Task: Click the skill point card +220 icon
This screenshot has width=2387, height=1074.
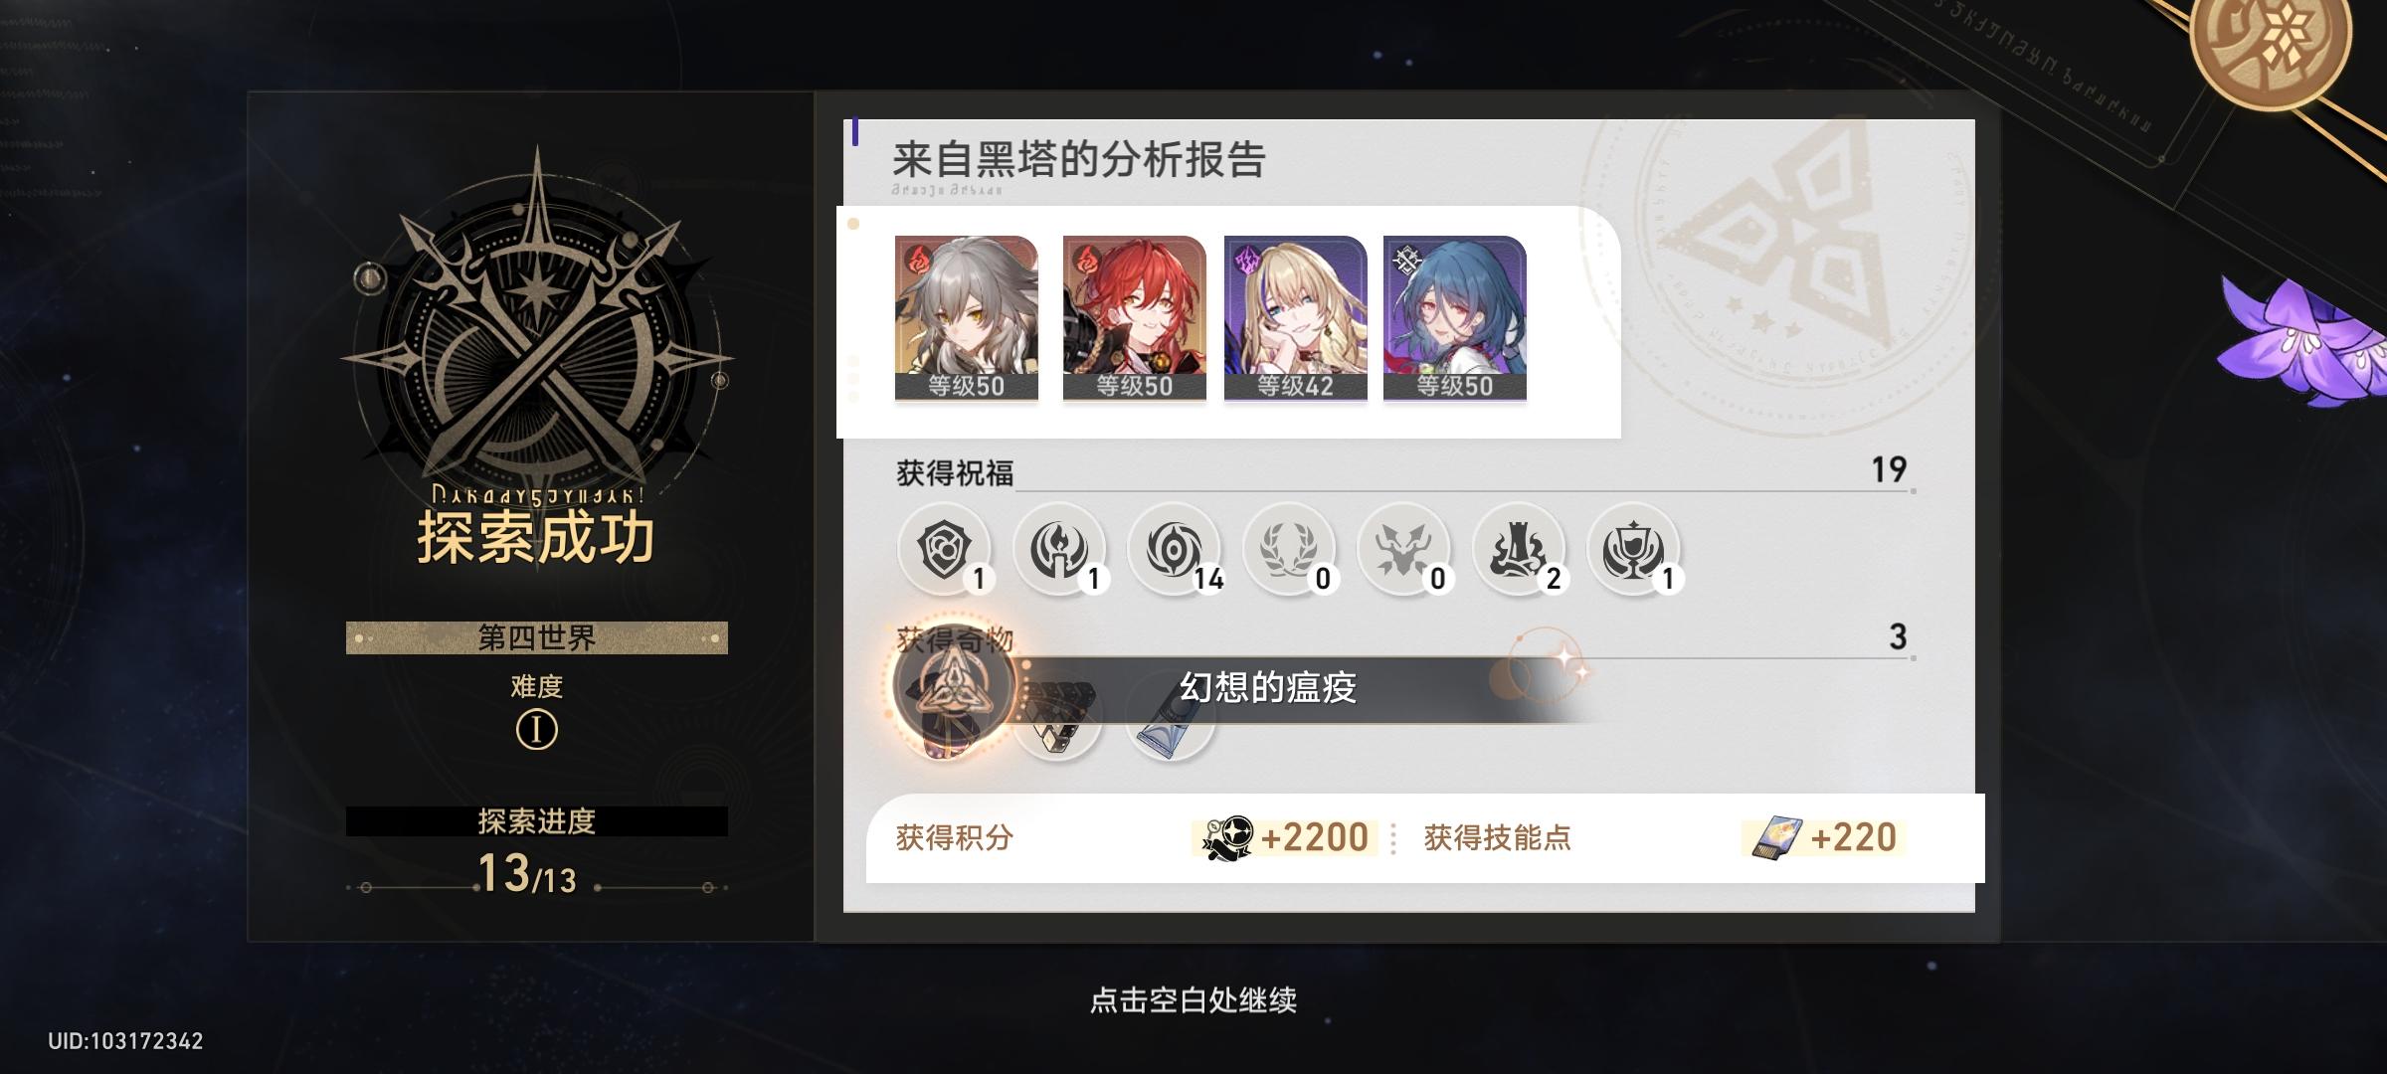Action: click(1776, 838)
